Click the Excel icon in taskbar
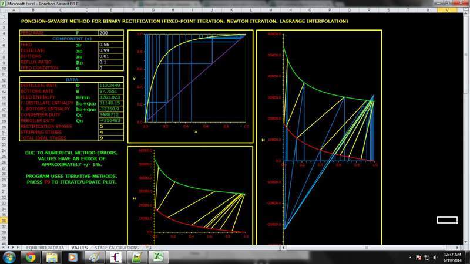Screen dimensions: 470x264 157,257
